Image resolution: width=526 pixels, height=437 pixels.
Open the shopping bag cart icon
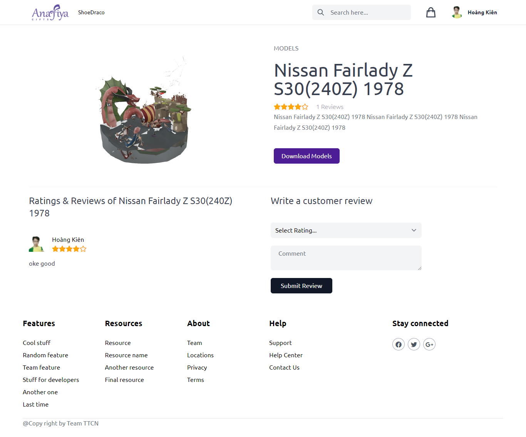(x=431, y=12)
